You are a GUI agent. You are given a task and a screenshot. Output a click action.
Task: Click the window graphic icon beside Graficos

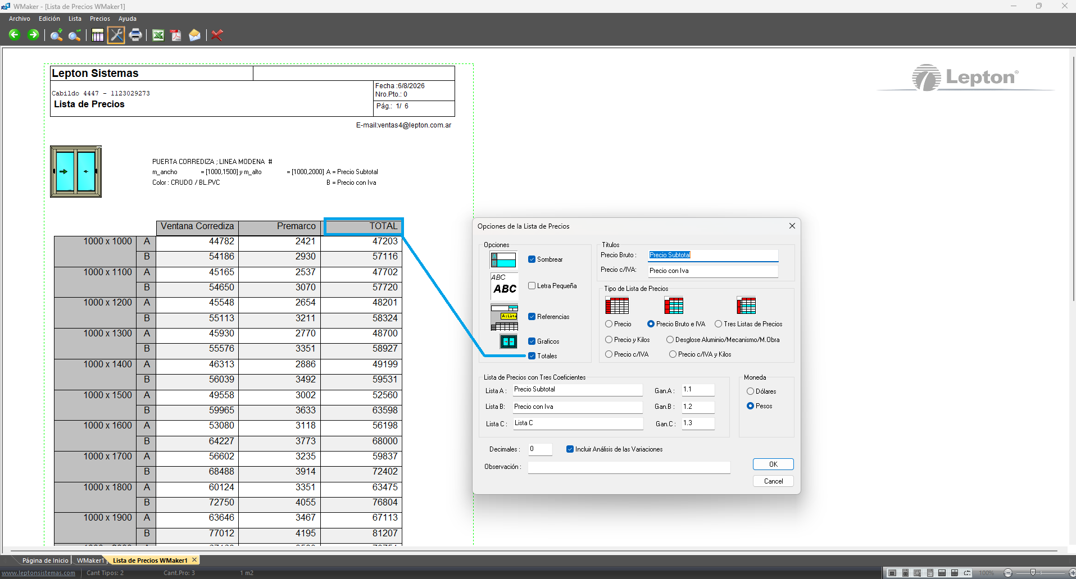point(509,341)
